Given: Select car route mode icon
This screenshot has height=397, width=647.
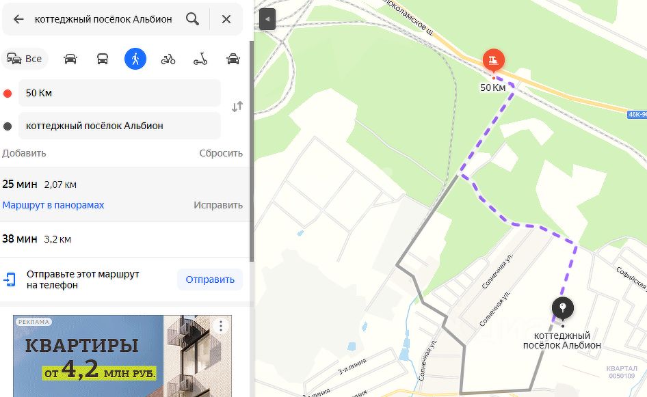Looking at the screenshot, I should pyautogui.click(x=70, y=59).
